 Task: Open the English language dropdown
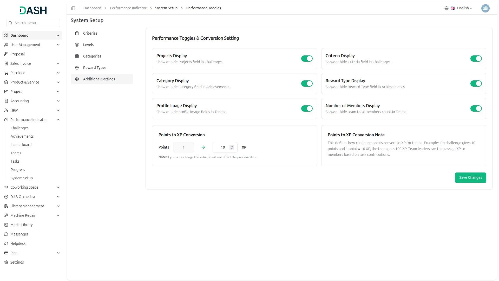464,8
